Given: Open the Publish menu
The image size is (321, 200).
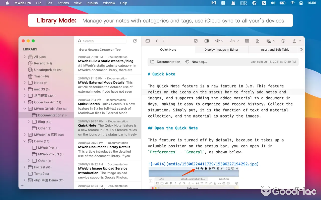Looking at the screenshot, I should [92, 3].
